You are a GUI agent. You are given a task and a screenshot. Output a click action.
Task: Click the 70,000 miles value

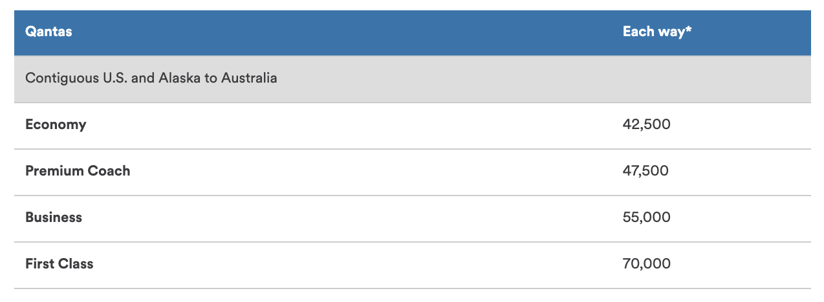pos(646,264)
